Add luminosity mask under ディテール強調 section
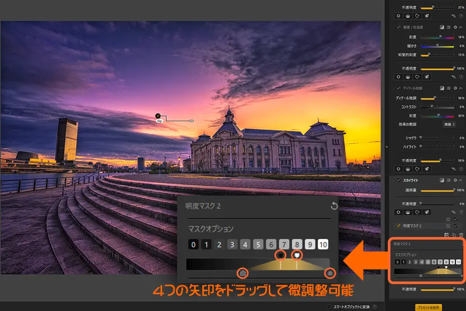Screen dimensions: 466x311 [427, 169]
